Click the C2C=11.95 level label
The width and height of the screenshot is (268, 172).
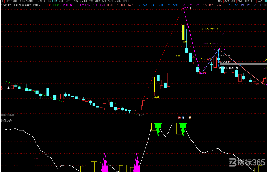(225, 62)
